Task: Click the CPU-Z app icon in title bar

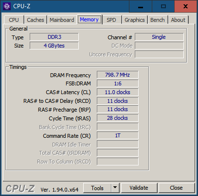Action: 7,6
